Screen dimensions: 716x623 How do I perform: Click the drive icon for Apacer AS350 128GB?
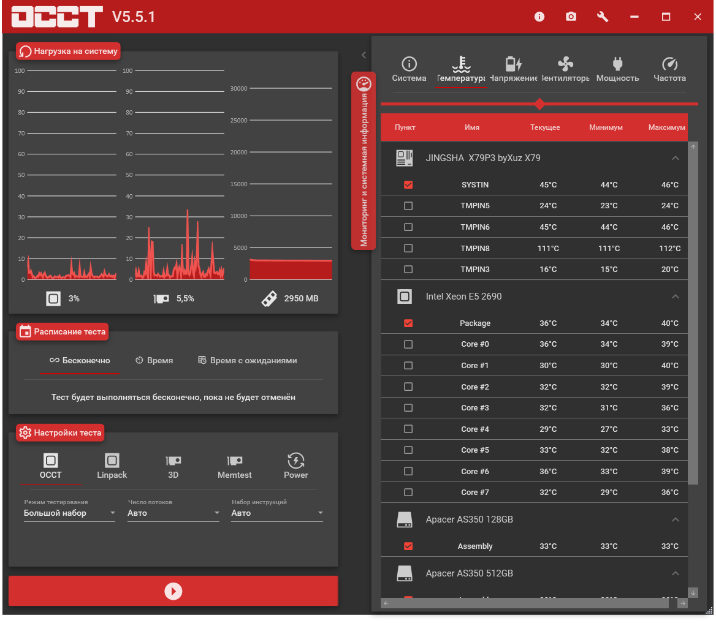pos(405,519)
